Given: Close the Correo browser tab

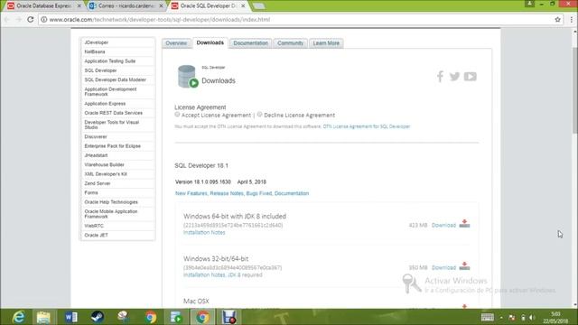Looking at the screenshot, I should click(161, 6).
